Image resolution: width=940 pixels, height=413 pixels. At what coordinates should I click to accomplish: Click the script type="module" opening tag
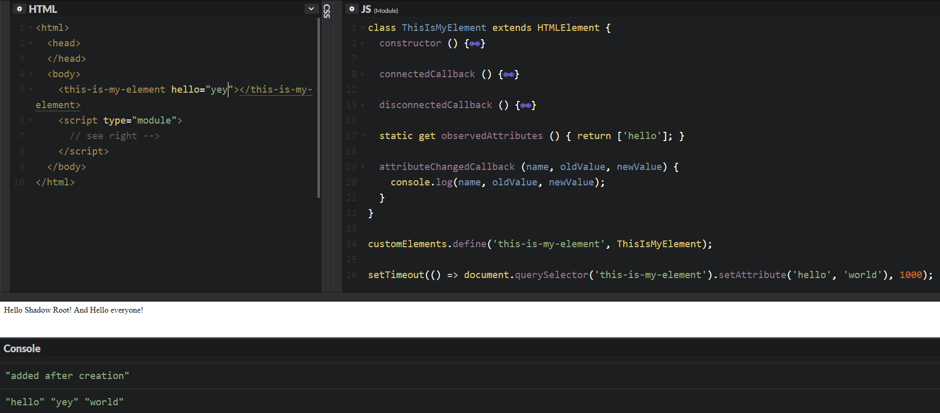120,121
